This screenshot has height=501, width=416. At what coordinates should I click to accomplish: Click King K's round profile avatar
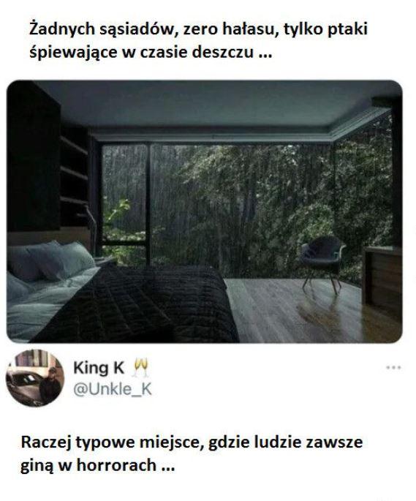coord(35,377)
